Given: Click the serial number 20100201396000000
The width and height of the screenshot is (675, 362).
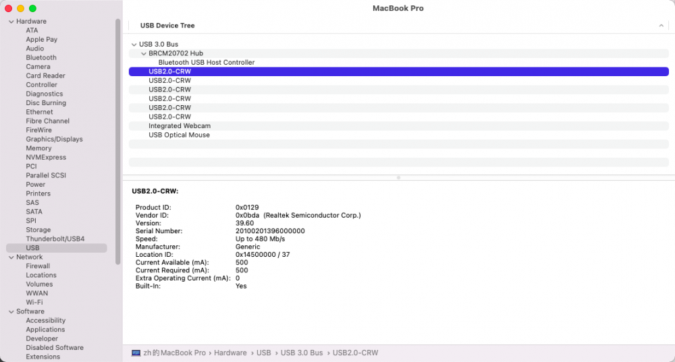Looking at the screenshot, I should click(x=270, y=231).
